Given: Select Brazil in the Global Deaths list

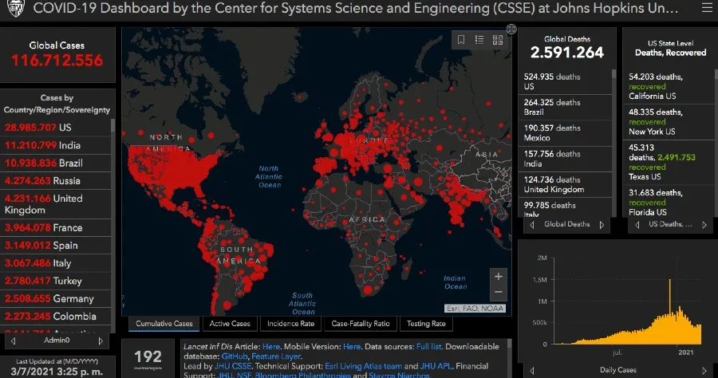Looking at the screenshot, I should (562, 107).
